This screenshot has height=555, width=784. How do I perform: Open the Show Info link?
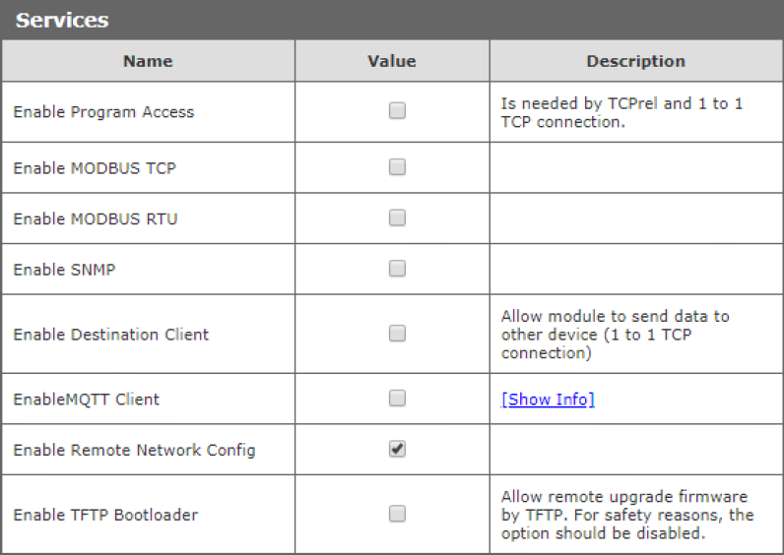click(x=548, y=399)
